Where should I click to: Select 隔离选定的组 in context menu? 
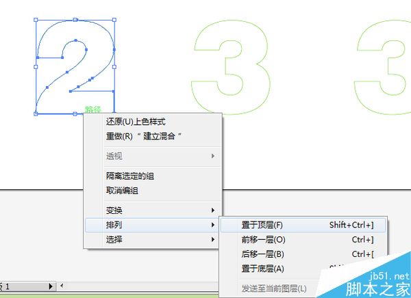point(153,176)
